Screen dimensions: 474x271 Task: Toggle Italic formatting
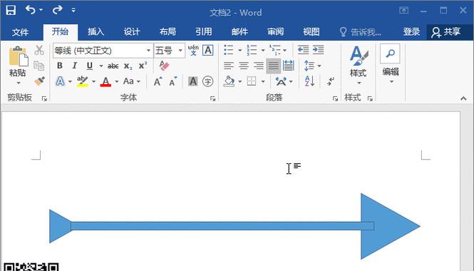pos(74,66)
